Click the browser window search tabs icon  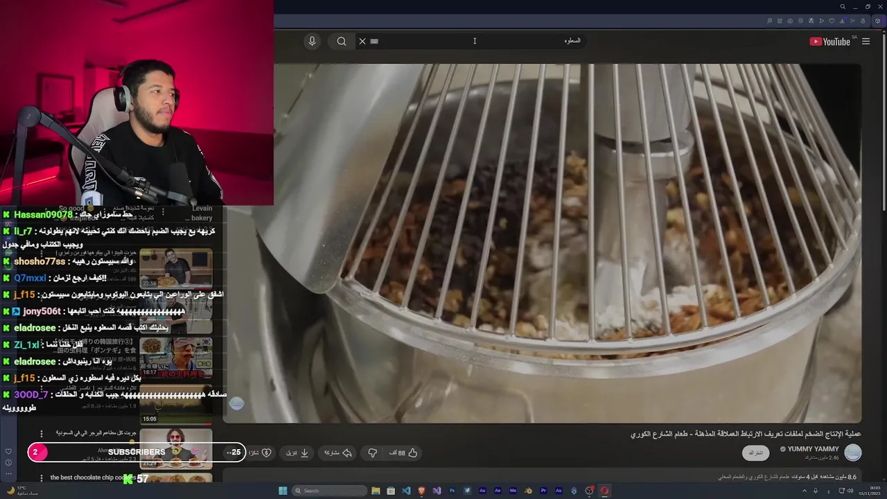tap(843, 7)
